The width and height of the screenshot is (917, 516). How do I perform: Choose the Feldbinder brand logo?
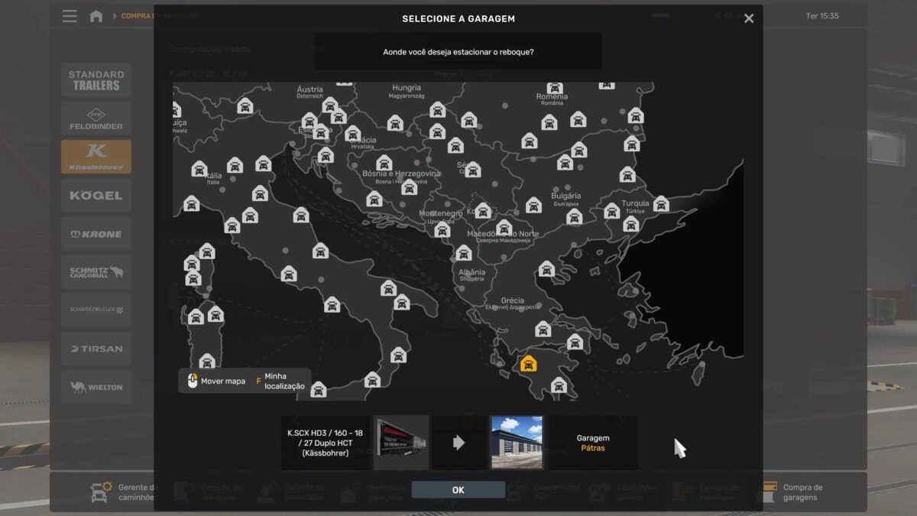96,118
